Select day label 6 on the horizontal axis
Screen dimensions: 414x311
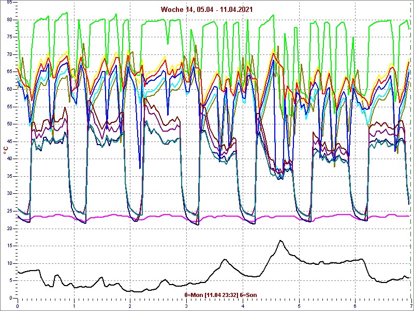pyautogui.click(x=355, y=306)
